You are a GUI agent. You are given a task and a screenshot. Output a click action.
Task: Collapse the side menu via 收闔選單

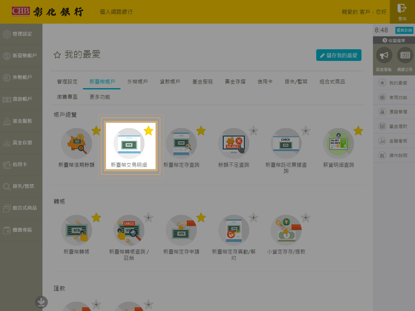click(394, 40)
